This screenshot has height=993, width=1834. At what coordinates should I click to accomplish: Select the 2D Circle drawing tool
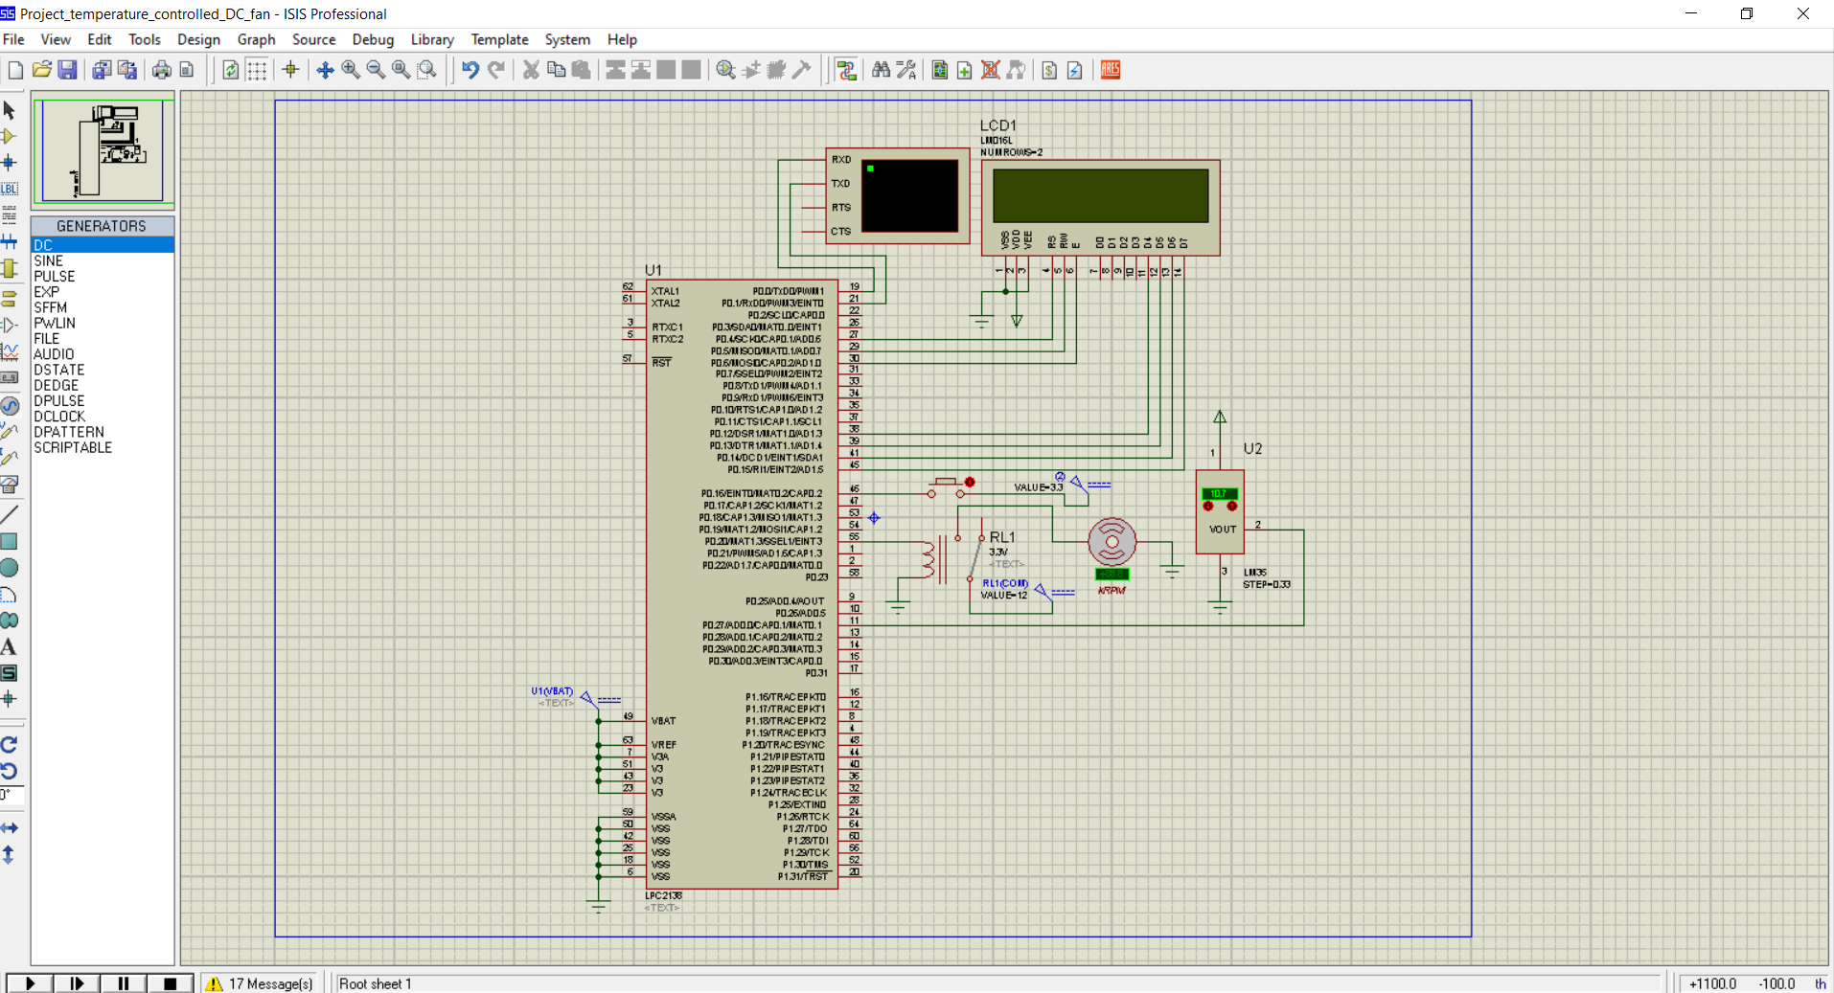click(10, 568)
